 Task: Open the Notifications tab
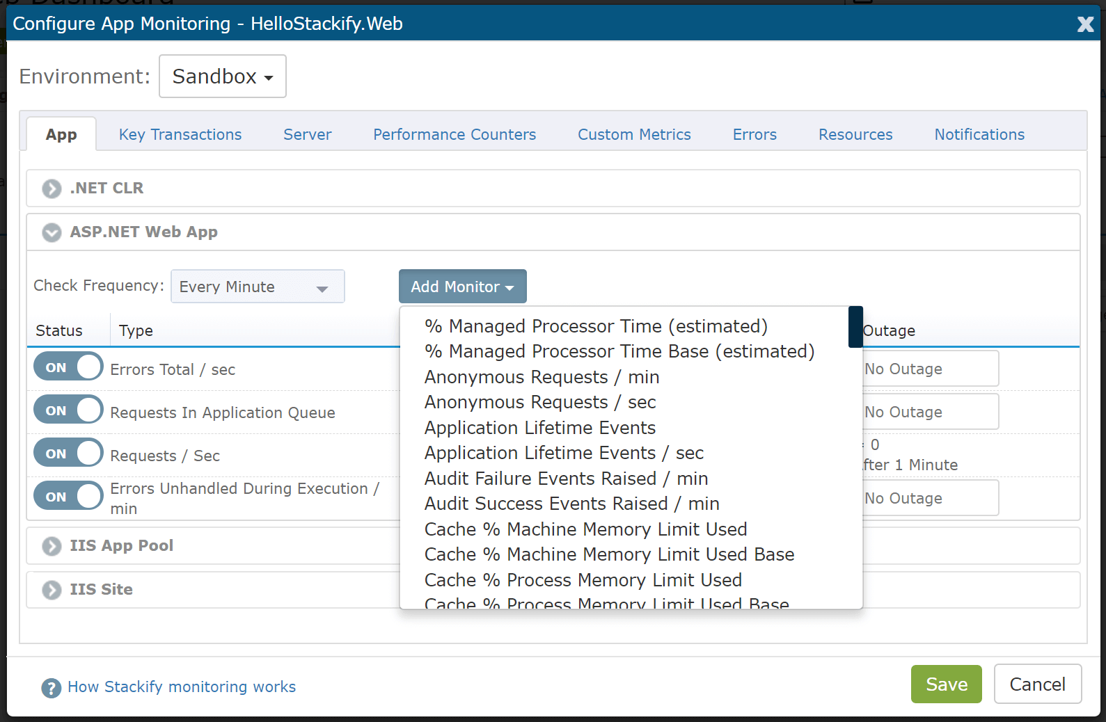tap(979, 135)
